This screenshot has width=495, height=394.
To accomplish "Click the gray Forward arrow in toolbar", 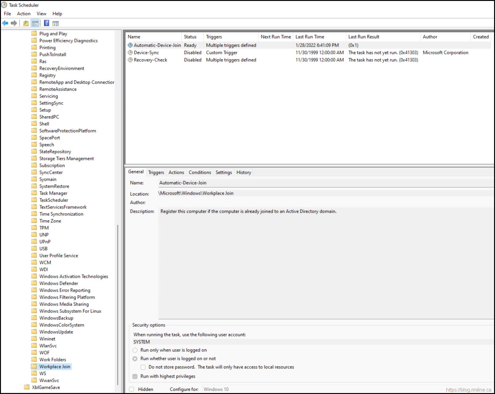I will pos(14,23).
